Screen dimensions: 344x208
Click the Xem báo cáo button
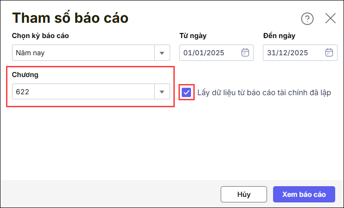pyautogui.click(x=304, y=194)
